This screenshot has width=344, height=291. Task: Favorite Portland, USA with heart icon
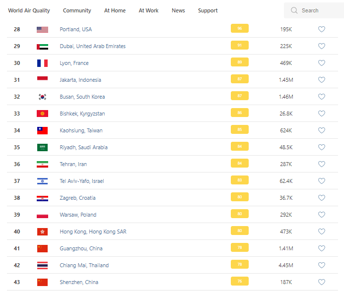[x=322, y=29]
